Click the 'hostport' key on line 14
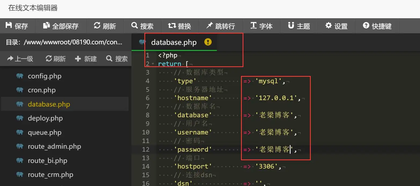Image resolution: width=420 pixels, height=186 pixels. click(x=193, y=166)
